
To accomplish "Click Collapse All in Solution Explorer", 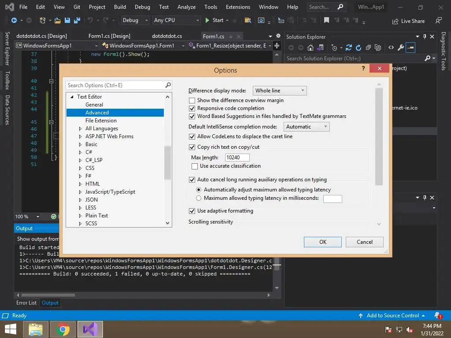I will [368, 48].
